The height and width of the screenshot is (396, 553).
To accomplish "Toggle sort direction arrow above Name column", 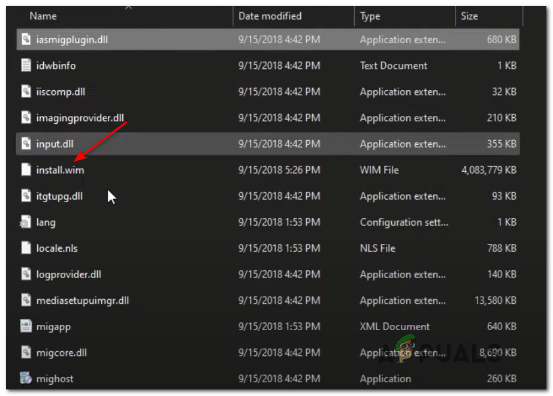I will [128, 7].
